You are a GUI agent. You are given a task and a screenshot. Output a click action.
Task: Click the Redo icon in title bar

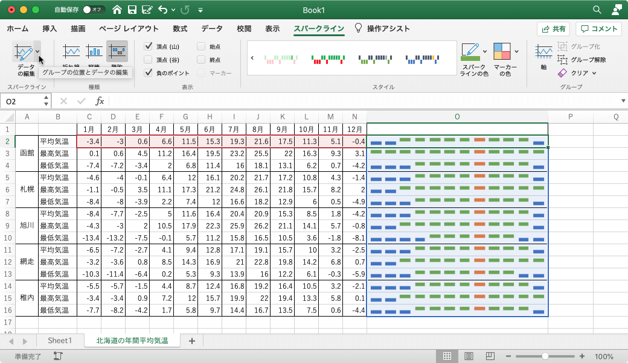[x=185, y=10]
